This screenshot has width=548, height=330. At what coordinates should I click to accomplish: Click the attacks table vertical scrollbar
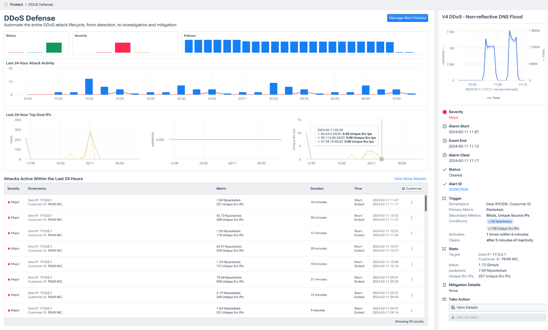tap(426, 204)
